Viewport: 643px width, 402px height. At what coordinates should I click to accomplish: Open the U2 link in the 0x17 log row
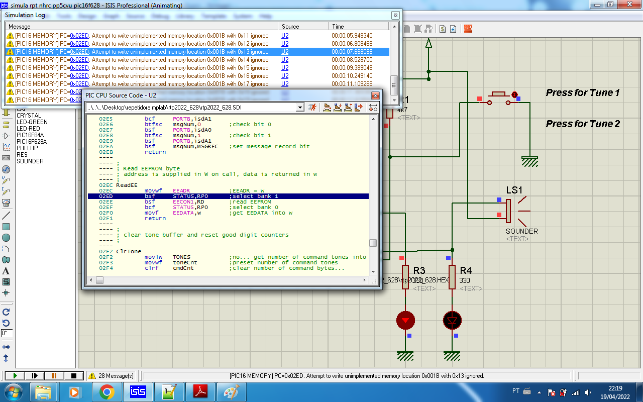(285, 84)
